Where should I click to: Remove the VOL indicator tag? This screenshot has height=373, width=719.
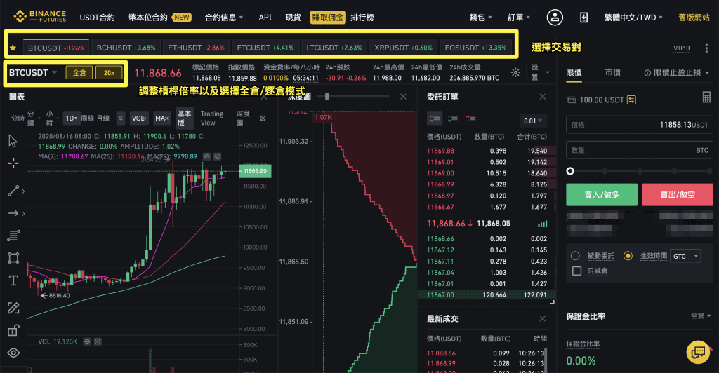[145, 118]
